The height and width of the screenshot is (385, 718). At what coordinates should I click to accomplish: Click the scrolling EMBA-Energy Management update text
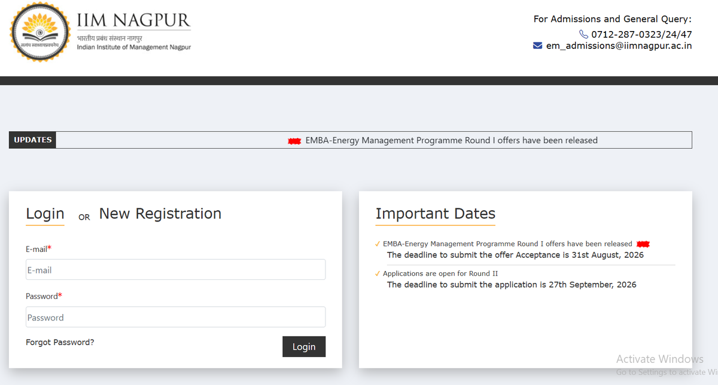pos(452,140)
